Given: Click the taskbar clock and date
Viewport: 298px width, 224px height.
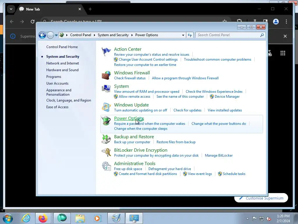Looking at the screenshot, I should pyautogui.click(x=283, y=218).
